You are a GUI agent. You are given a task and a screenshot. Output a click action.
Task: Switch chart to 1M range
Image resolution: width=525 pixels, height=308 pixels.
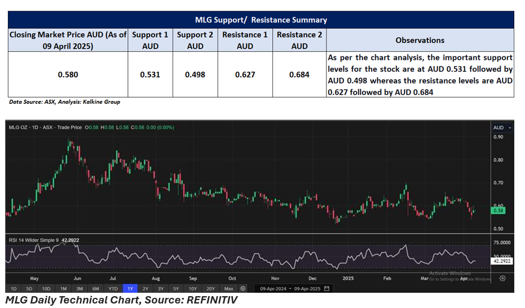63,288
